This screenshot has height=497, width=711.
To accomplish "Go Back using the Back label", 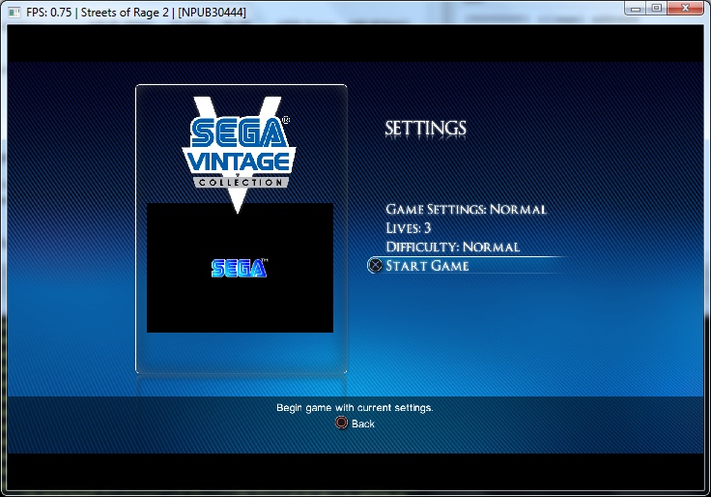I will [x=363, y=424].
